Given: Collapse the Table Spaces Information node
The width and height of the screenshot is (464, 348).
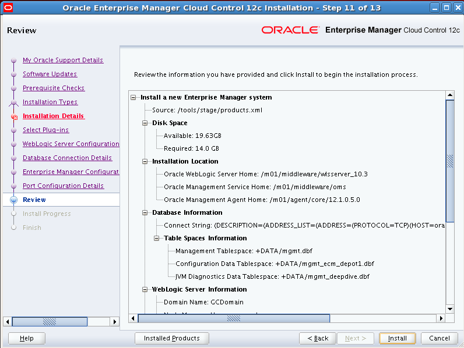Looking at the screenshot, I should click(157, 238).
